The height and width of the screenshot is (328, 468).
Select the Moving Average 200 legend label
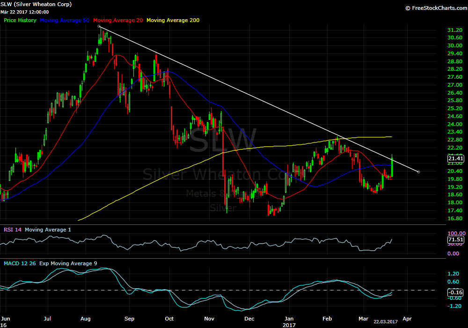pyautogui.click(x=173, y=20)
